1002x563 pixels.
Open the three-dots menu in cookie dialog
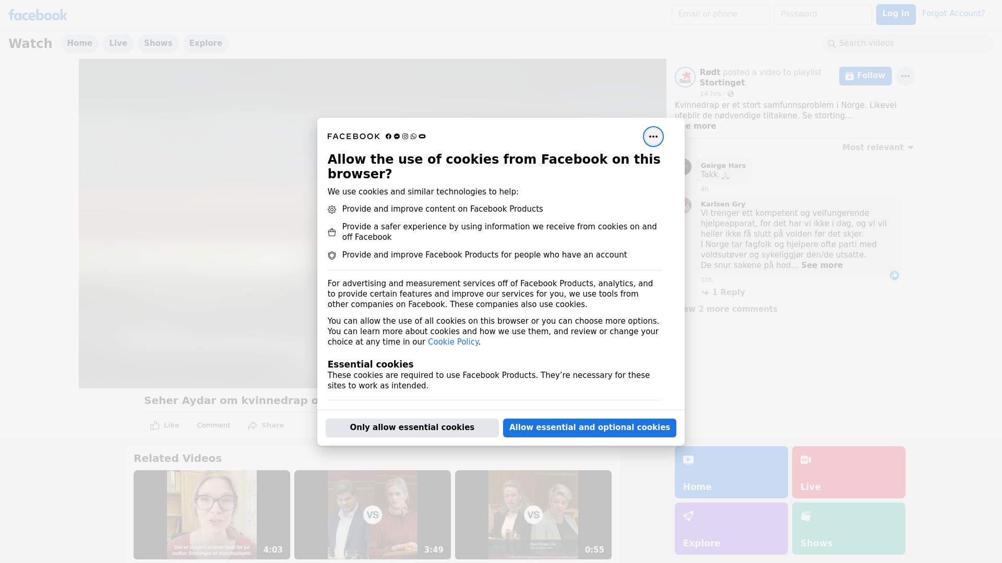point(653,137)
